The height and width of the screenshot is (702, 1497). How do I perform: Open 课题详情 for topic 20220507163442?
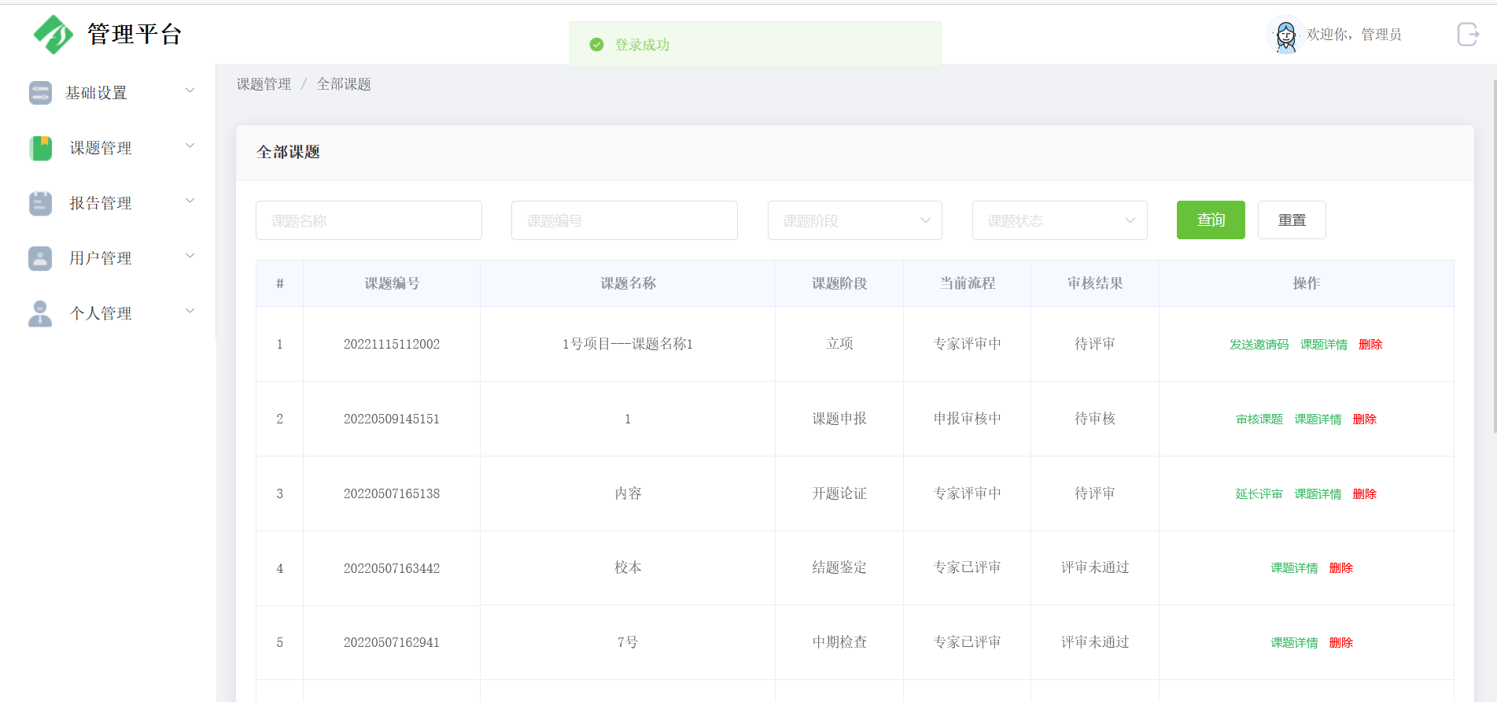pos(1295,568)
